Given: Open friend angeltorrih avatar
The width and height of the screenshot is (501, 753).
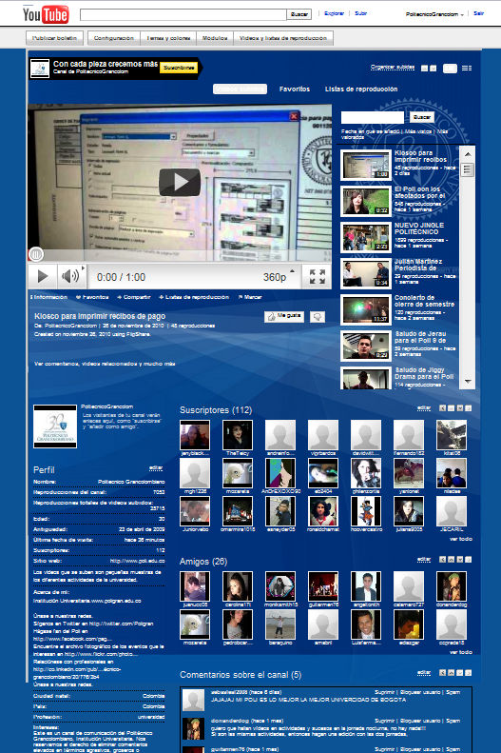Looking at the screenshot, I should tap(366, 586).
